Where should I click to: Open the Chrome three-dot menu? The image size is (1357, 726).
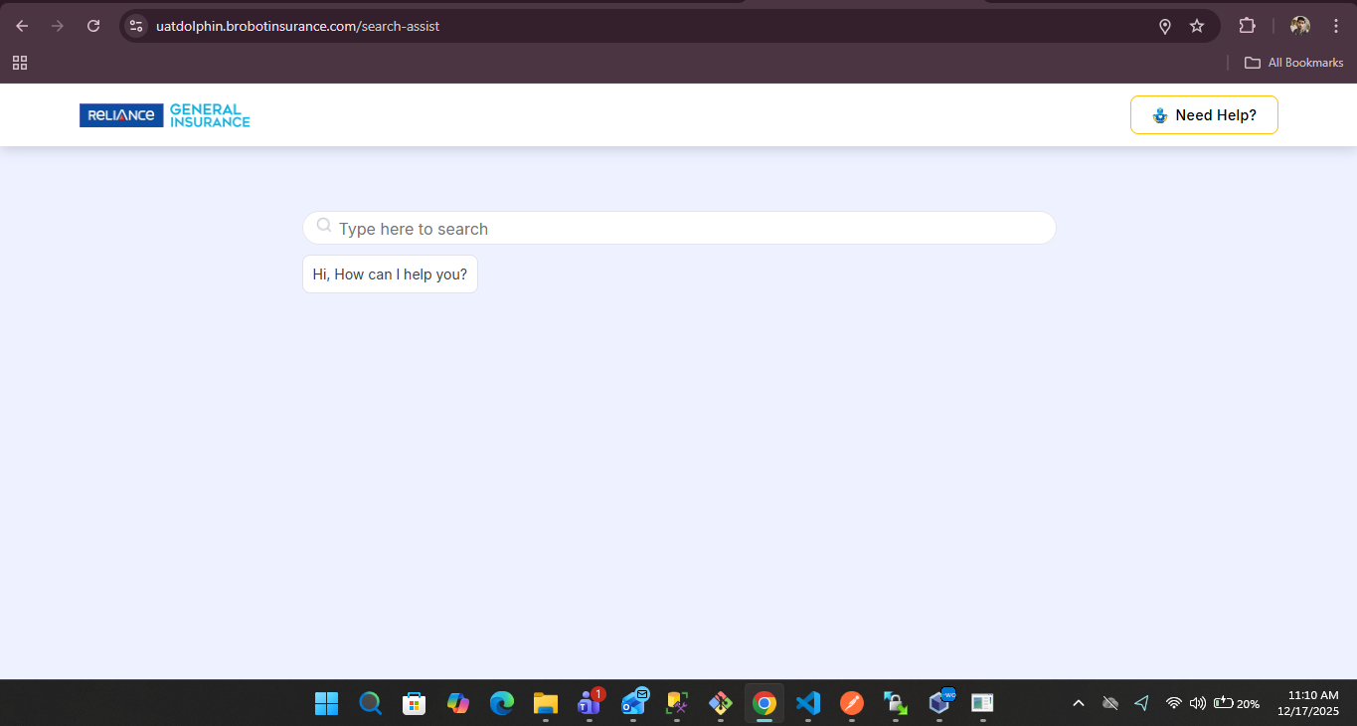pos(1336,26)
